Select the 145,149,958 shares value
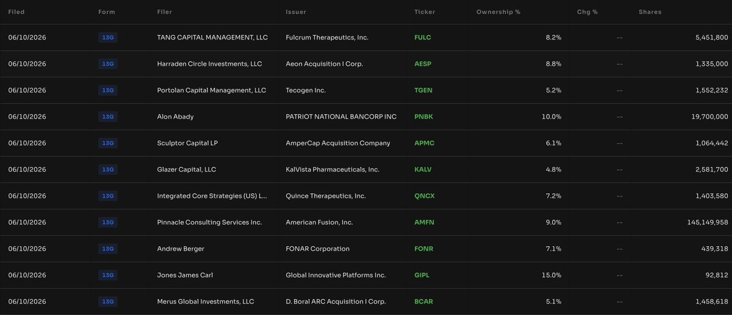This screenshot has width=732, height=315. (708, 222)
